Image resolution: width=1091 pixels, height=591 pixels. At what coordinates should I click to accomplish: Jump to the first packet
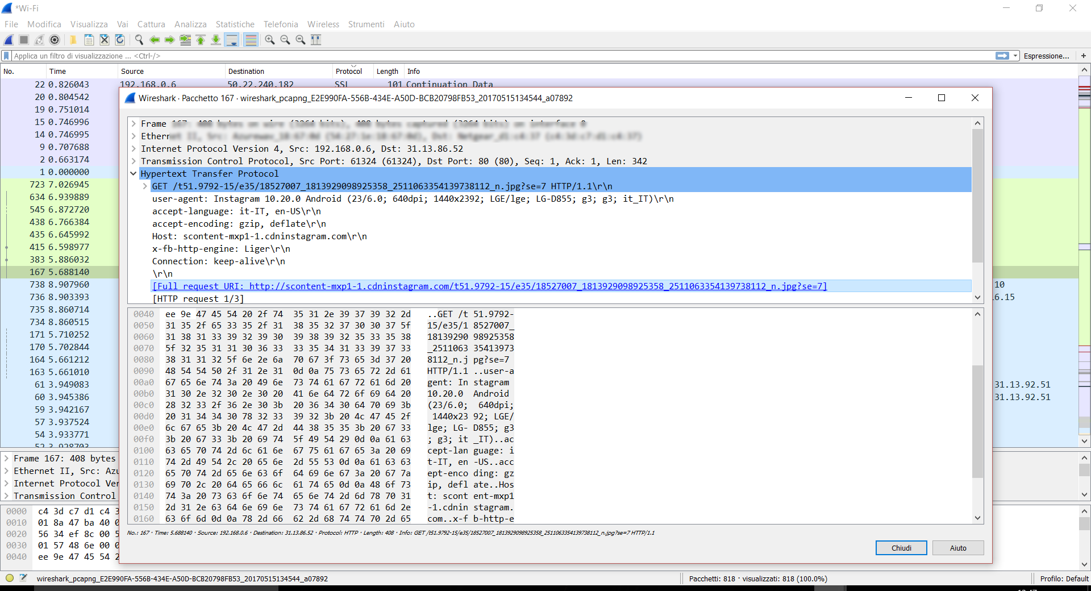[x=201, y=40]
